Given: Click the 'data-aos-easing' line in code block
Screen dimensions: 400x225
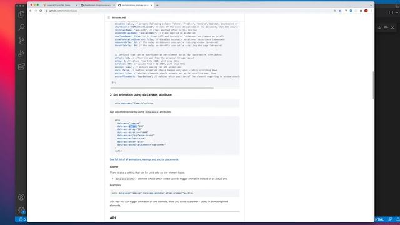Looking at the screenshot, I should (136, 136).
